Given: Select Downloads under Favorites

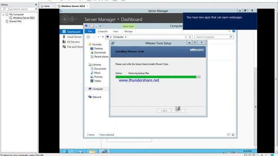Looking at the screenshot, I should 98,52.
